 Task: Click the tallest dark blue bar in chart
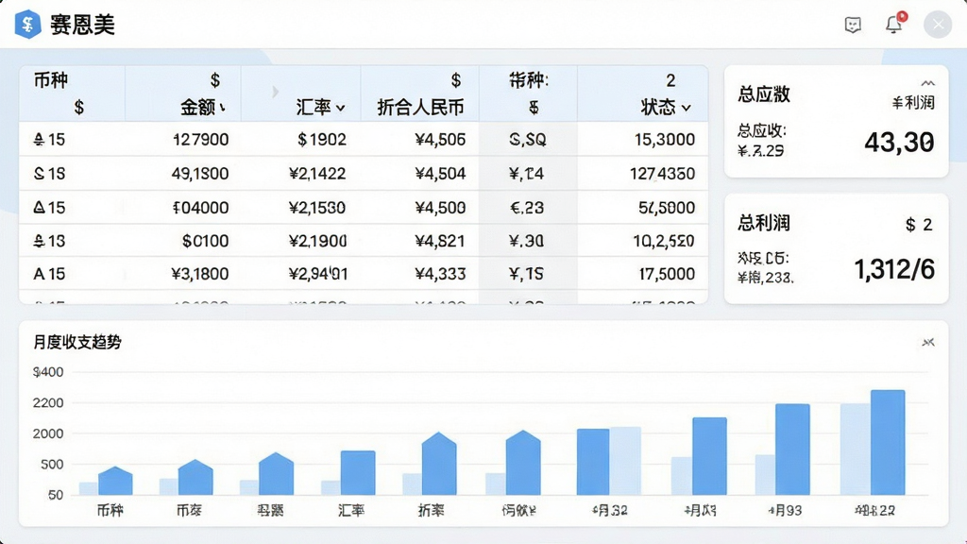(x=888, y=442)
